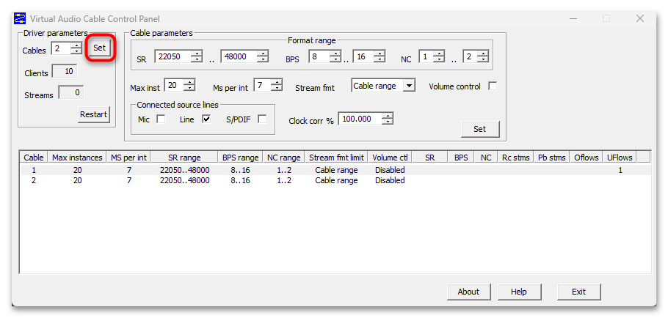Image resolution: width=668 pixels, height=318 pixels.
Task: Increase the Cables count with up arrow
Action: click(76, 45)
